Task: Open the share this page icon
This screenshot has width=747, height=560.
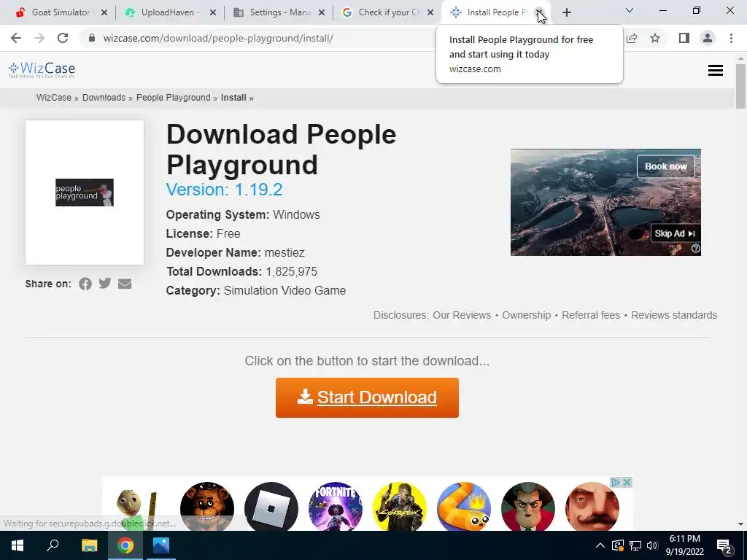Action: pos(632,38)
